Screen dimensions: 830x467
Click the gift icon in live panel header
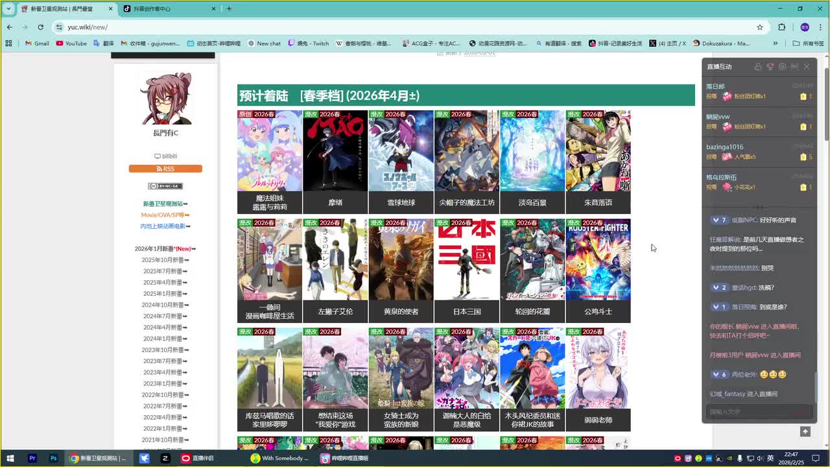770,67
